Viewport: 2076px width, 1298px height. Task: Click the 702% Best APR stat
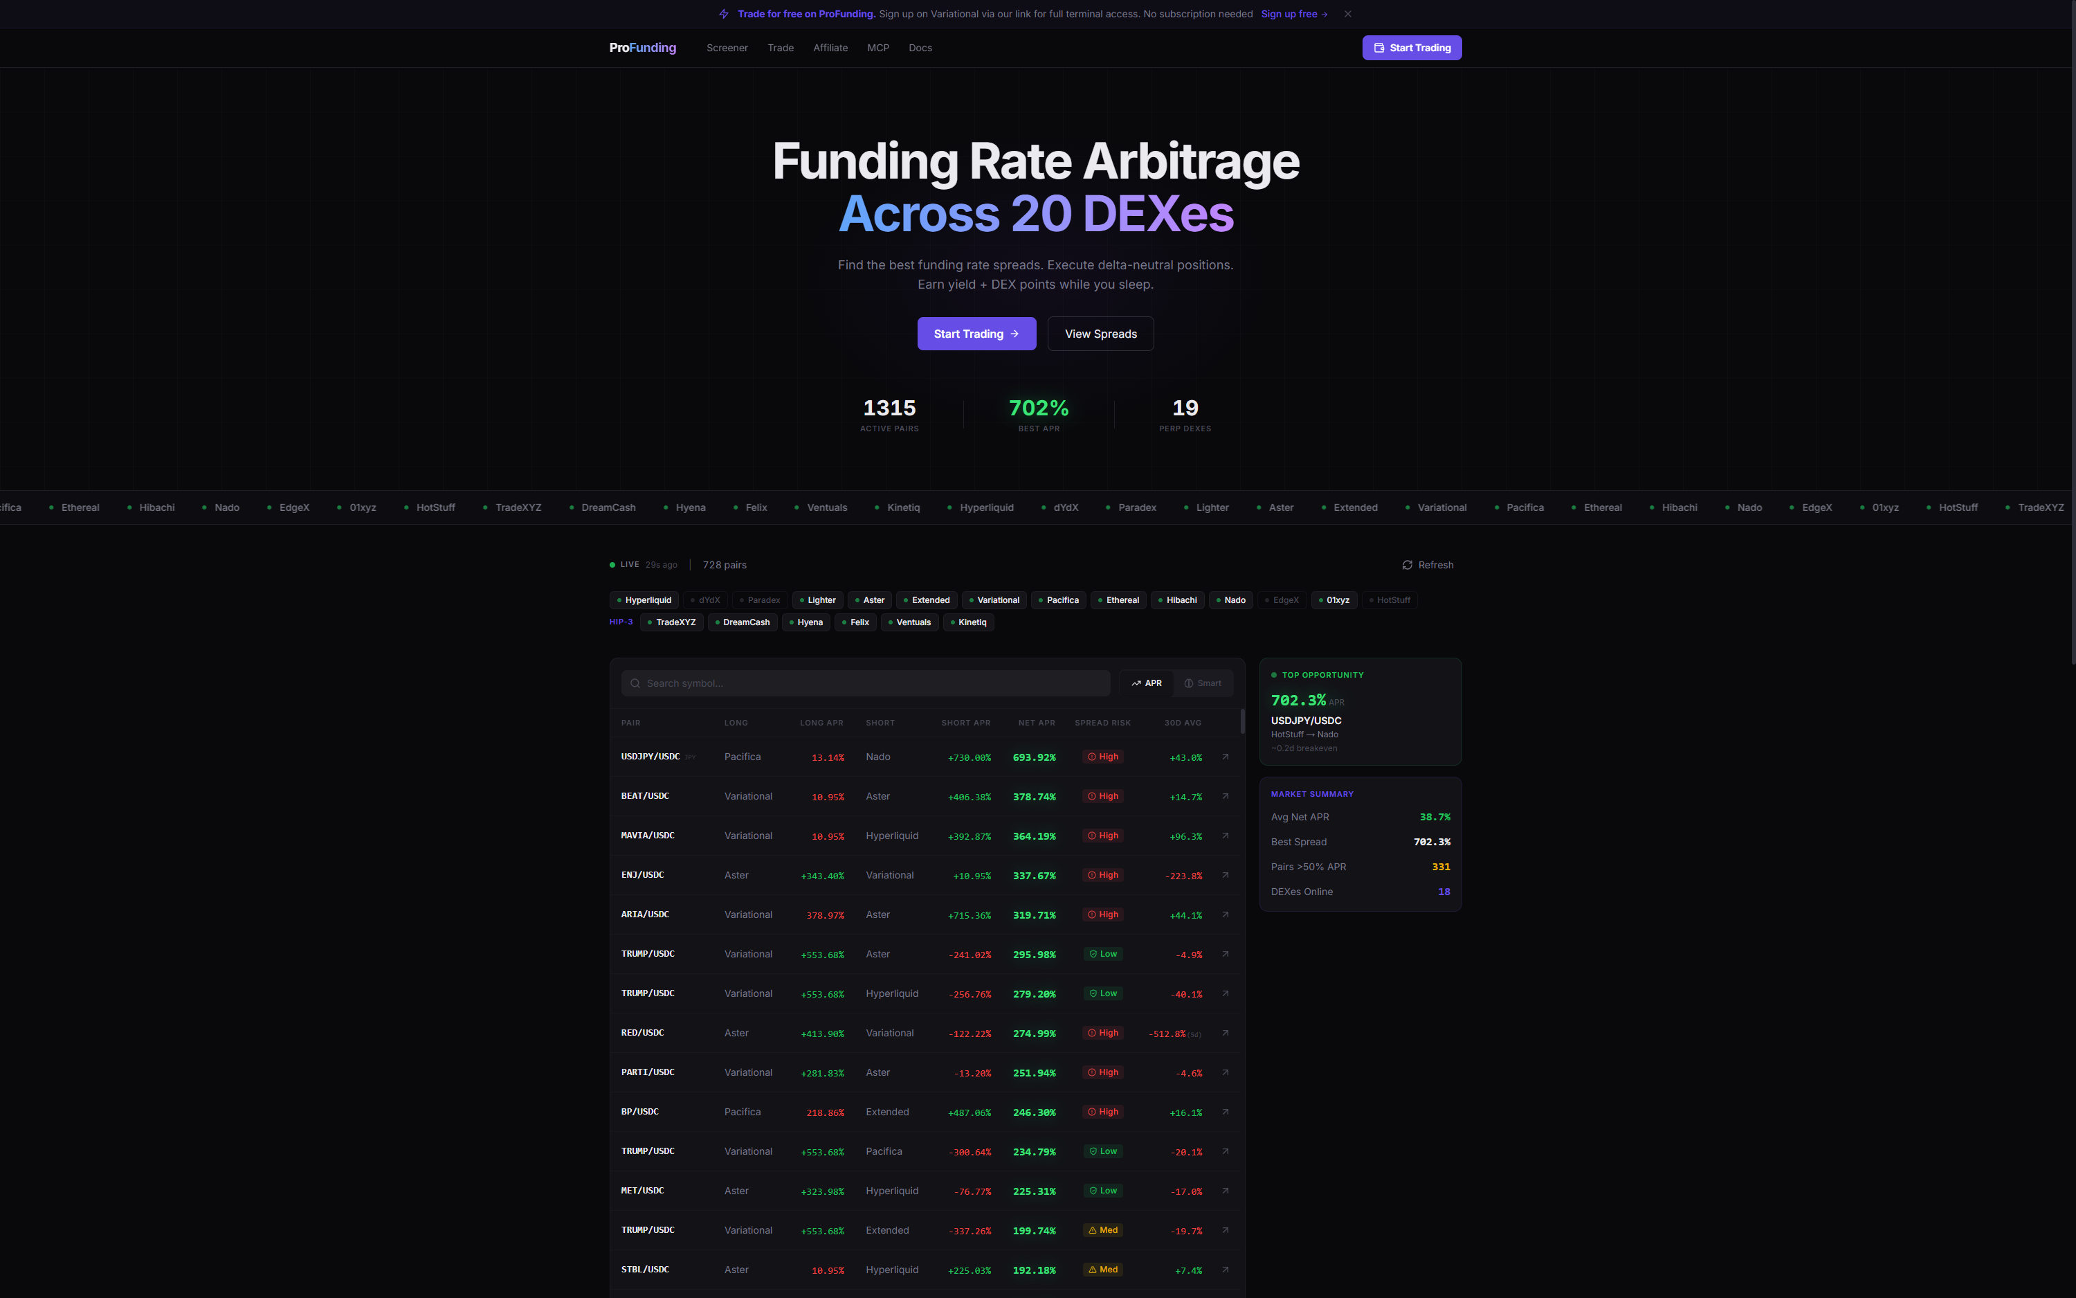tap(1038, 415)
